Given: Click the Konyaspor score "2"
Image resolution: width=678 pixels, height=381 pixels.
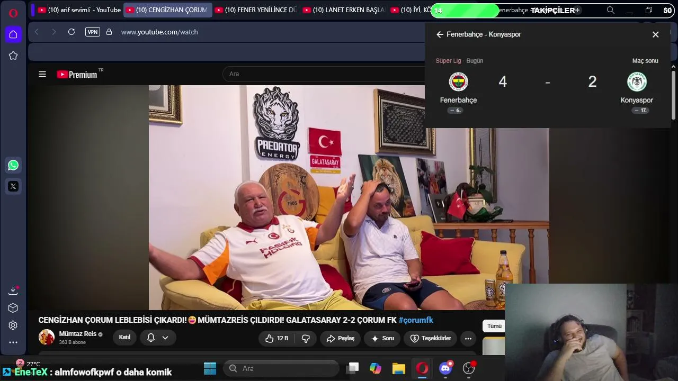Looking at the screenshot, I should 592,81.
